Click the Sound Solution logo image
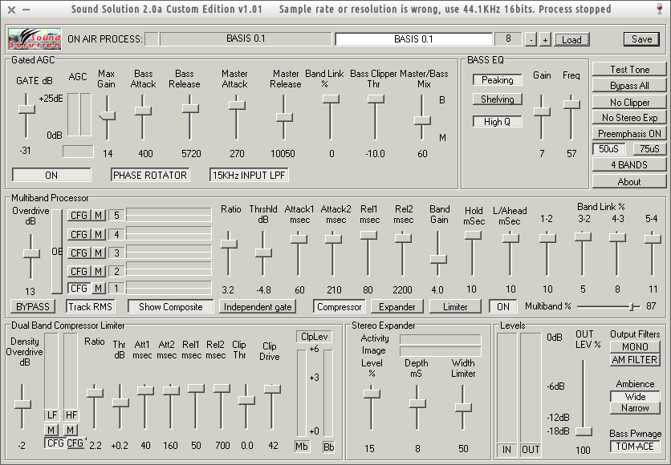 (x=35, y=39)
